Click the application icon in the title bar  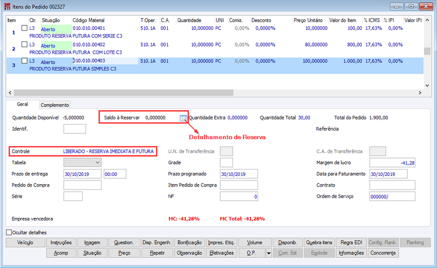point(7,6)
